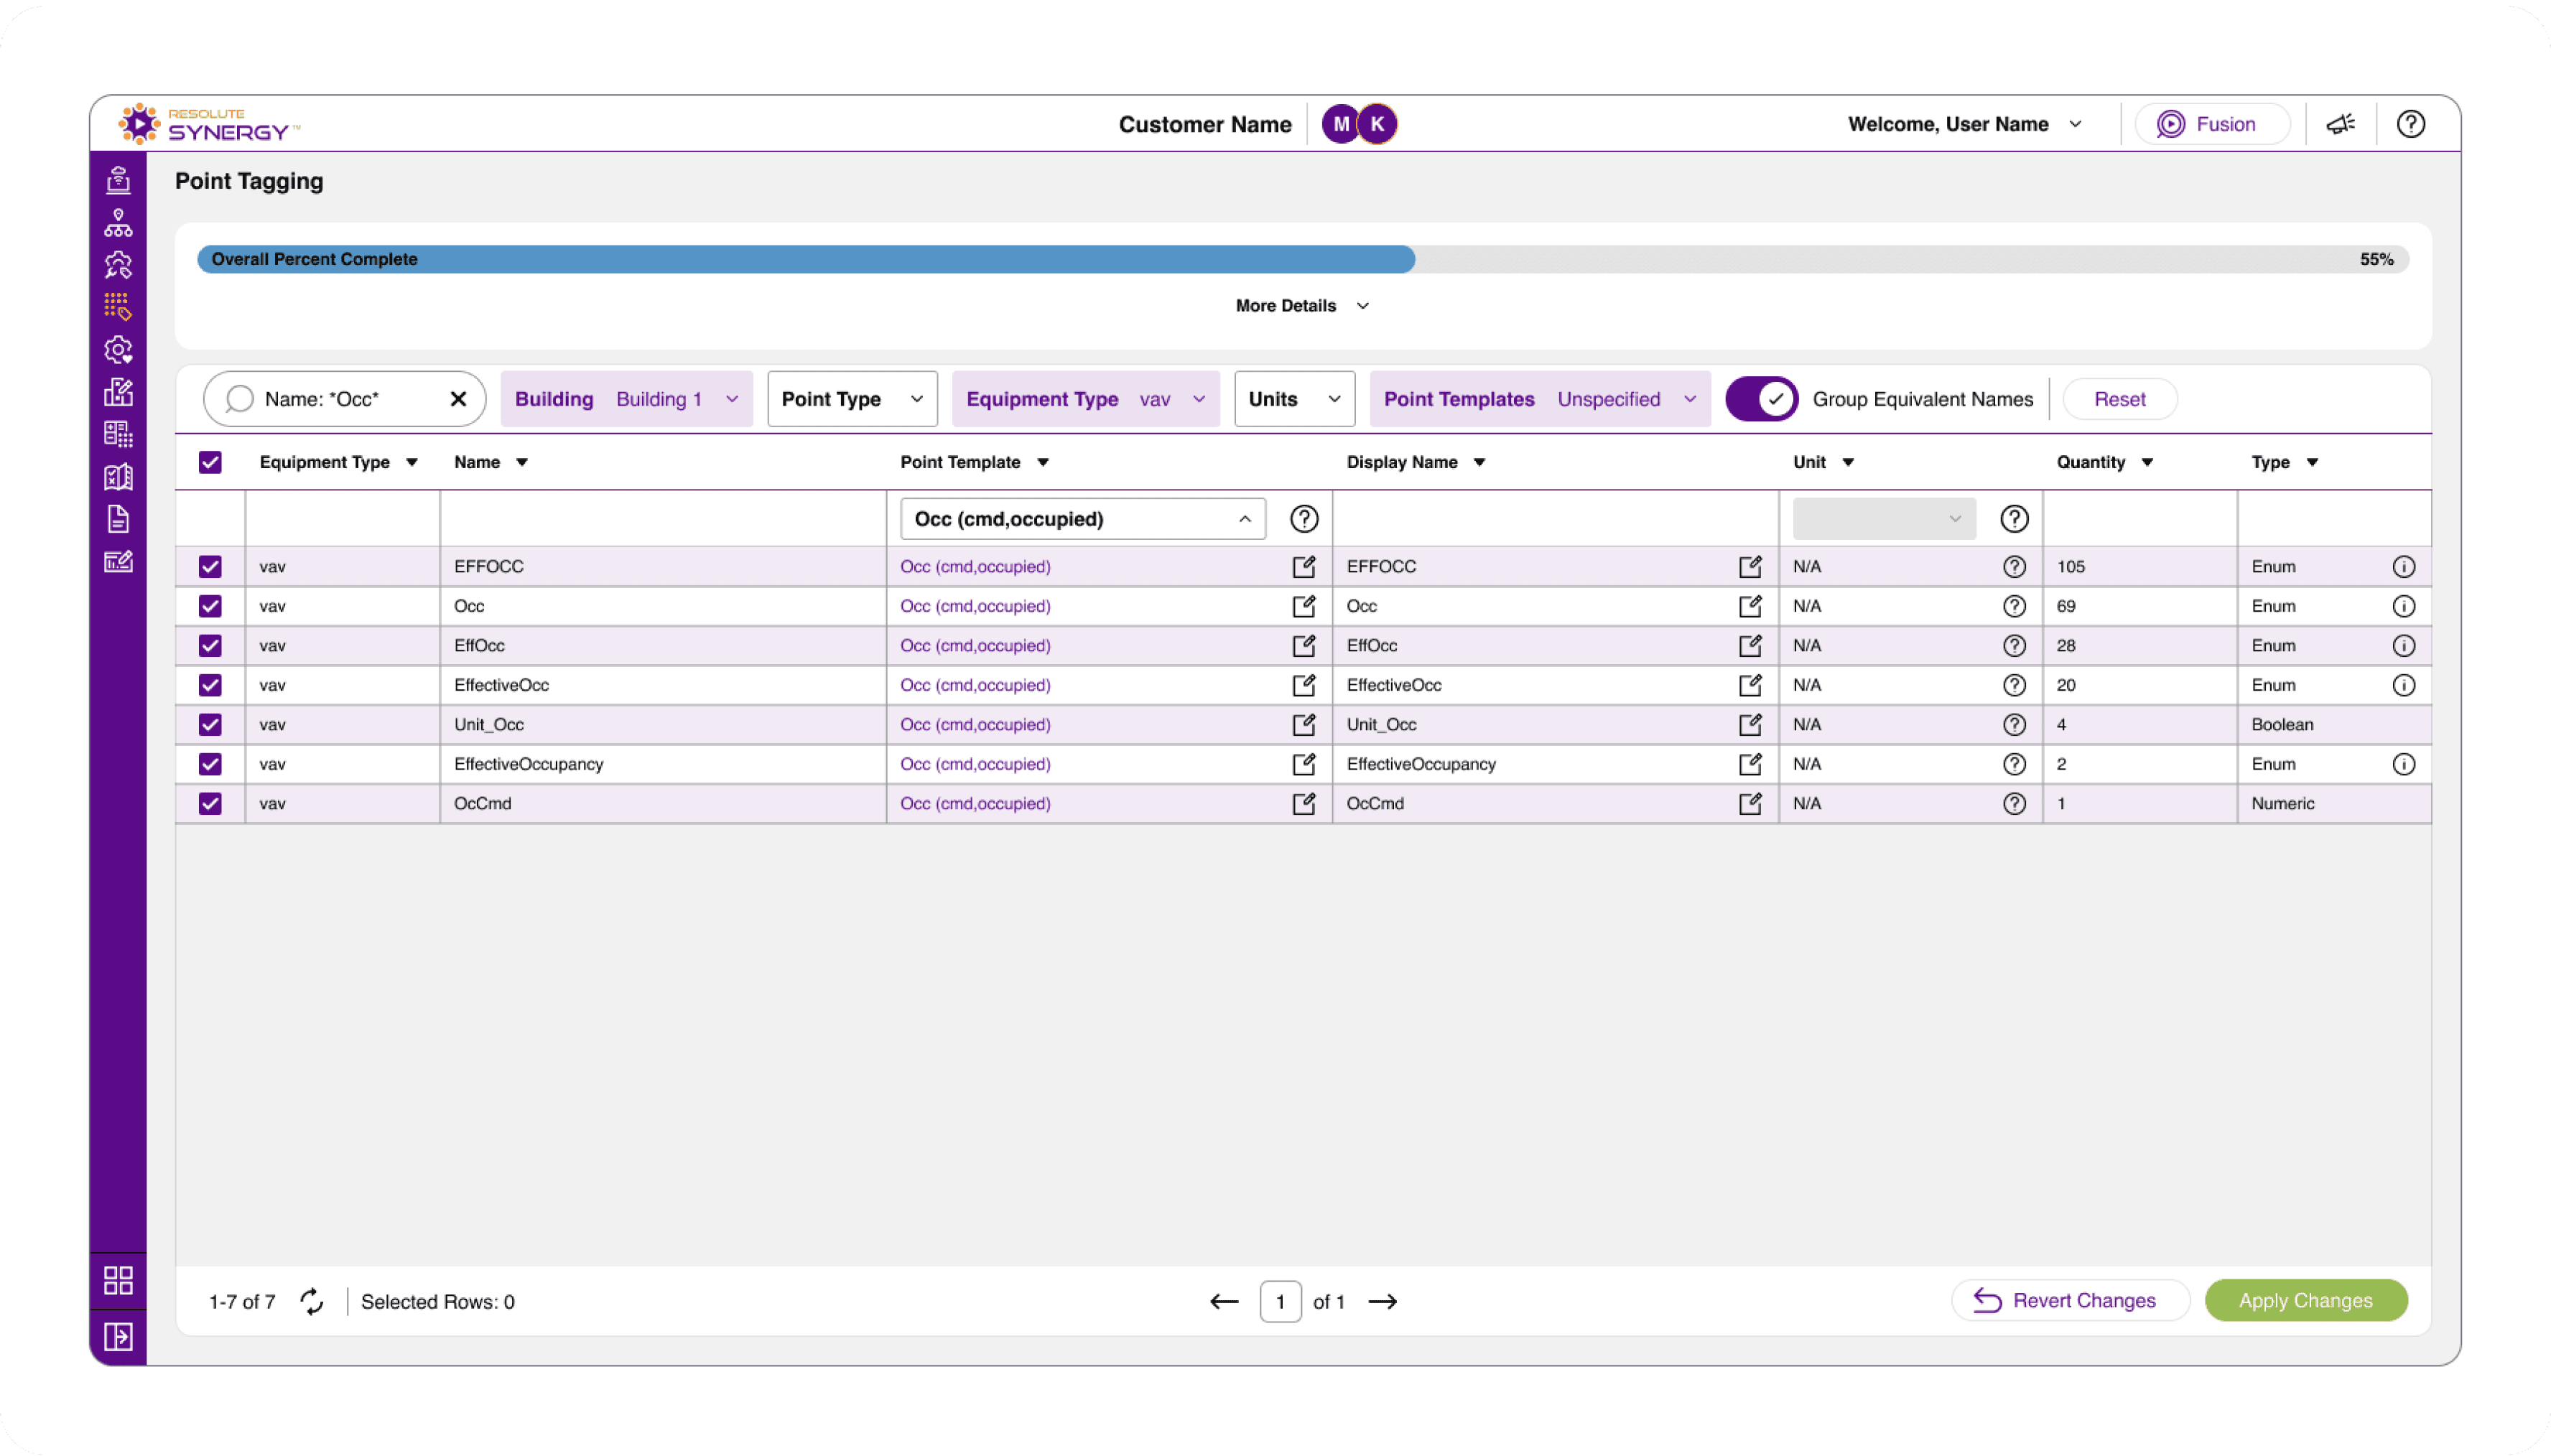Screen dimensions: 2551x1456
Task: Open the point tagging sidebar icon
Action: (118, 307)
